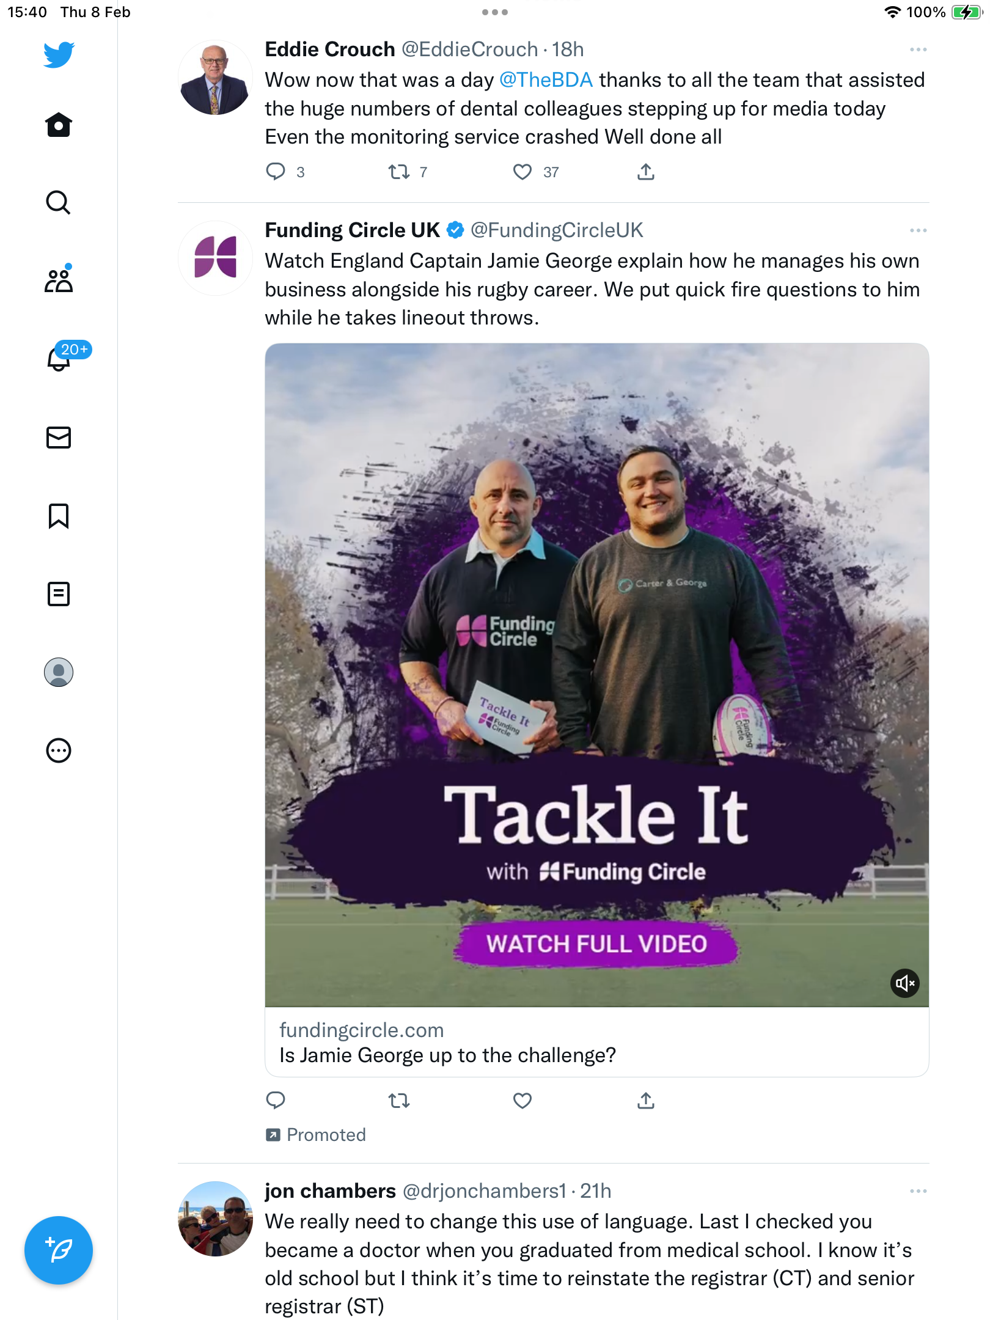Screen dimensions: 990x1320
Task: Open Profile avatar icon in sidebar
Action: (x=59, y=672)
